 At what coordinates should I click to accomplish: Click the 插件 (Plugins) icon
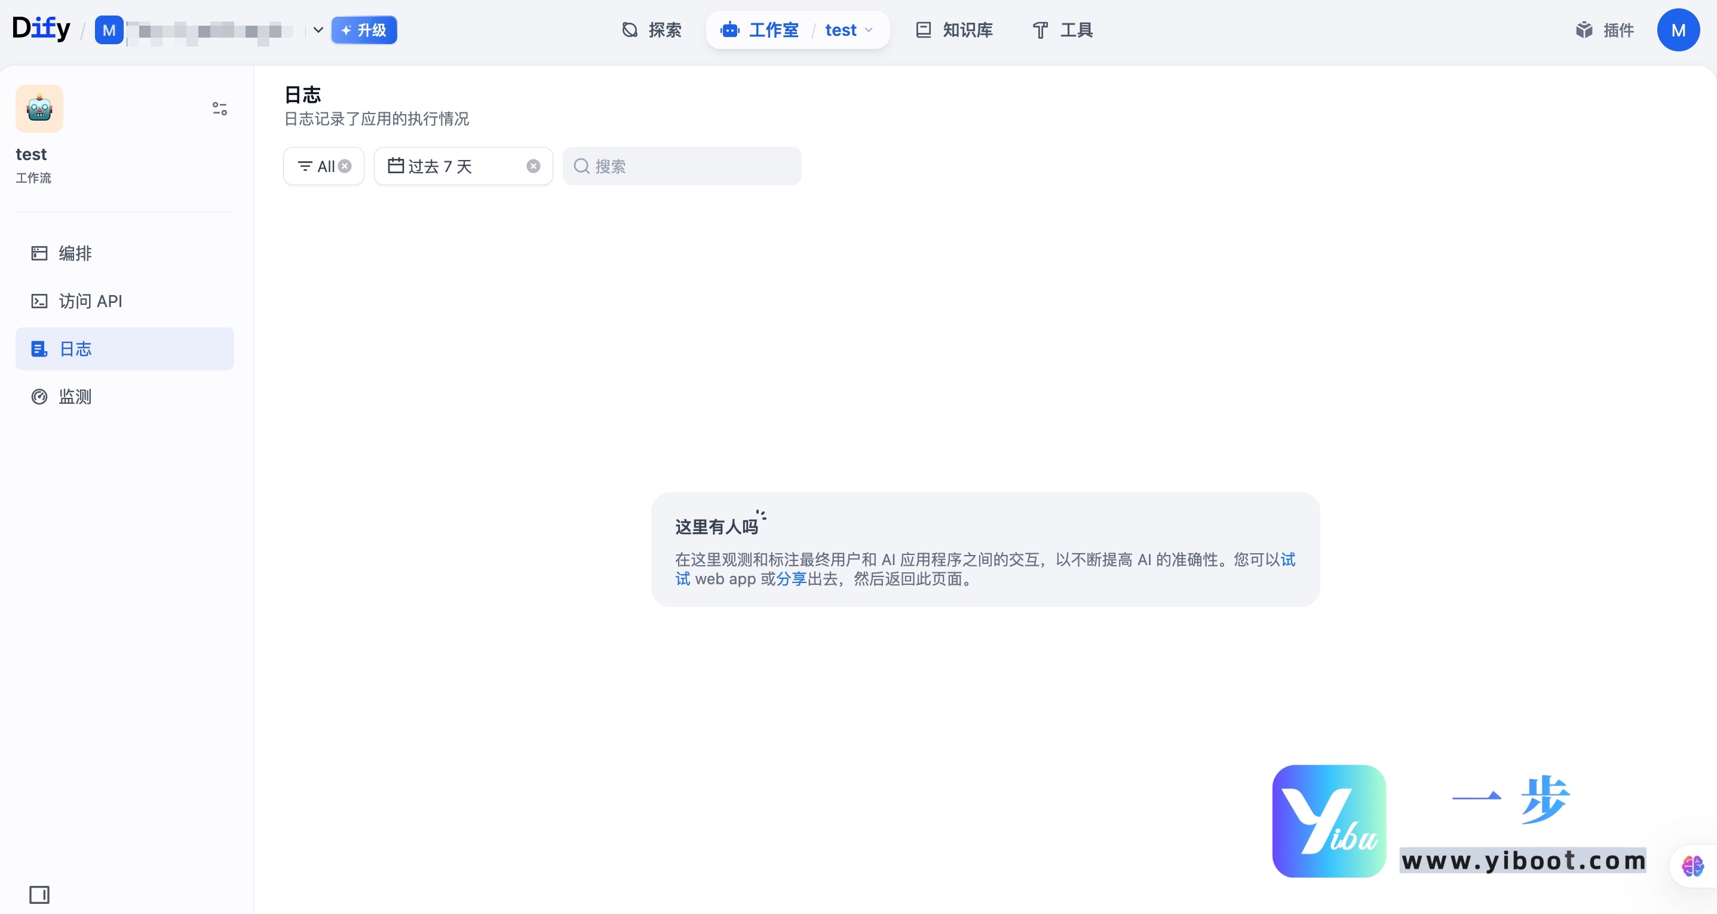[1584, 30]
